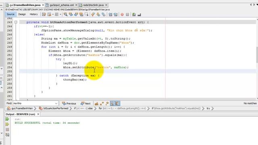Close the FrameBenhVien.java tab

coord(43,5)
